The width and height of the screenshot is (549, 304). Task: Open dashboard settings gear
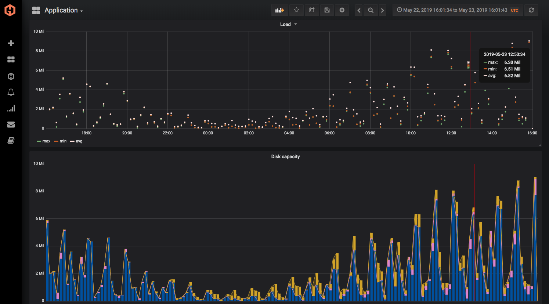[x=342, y=10]
